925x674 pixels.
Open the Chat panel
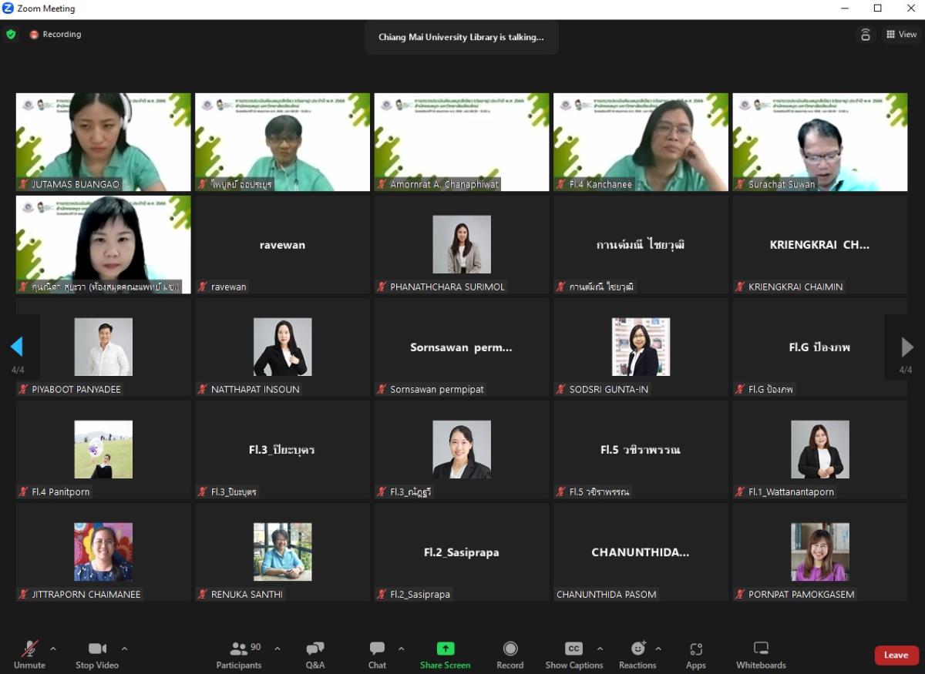pyautogui.click(x=377, y=655)
